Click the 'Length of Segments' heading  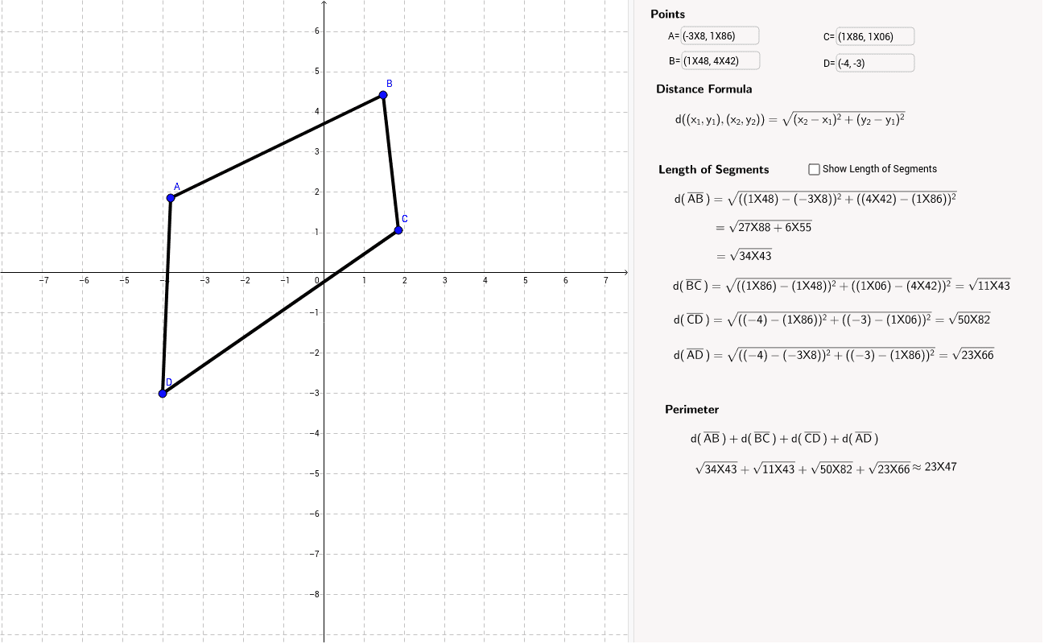point(714,169)
